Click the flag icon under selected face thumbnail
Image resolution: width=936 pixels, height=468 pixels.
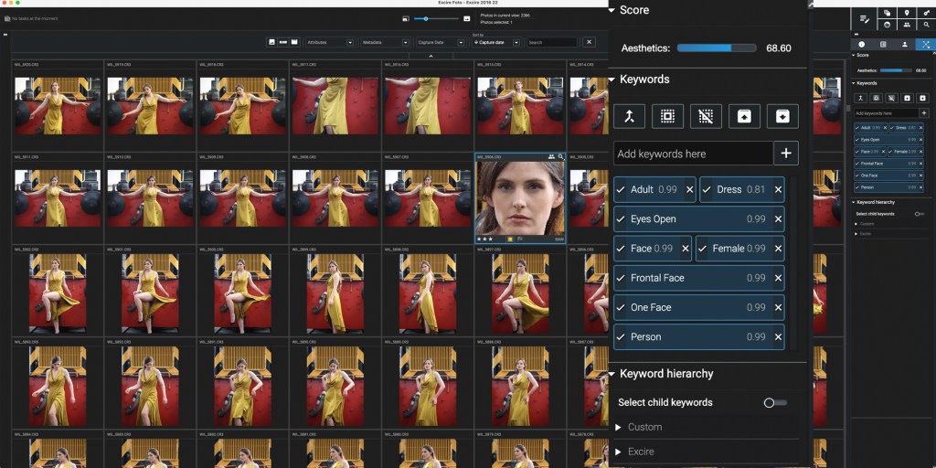pos(520,239)
